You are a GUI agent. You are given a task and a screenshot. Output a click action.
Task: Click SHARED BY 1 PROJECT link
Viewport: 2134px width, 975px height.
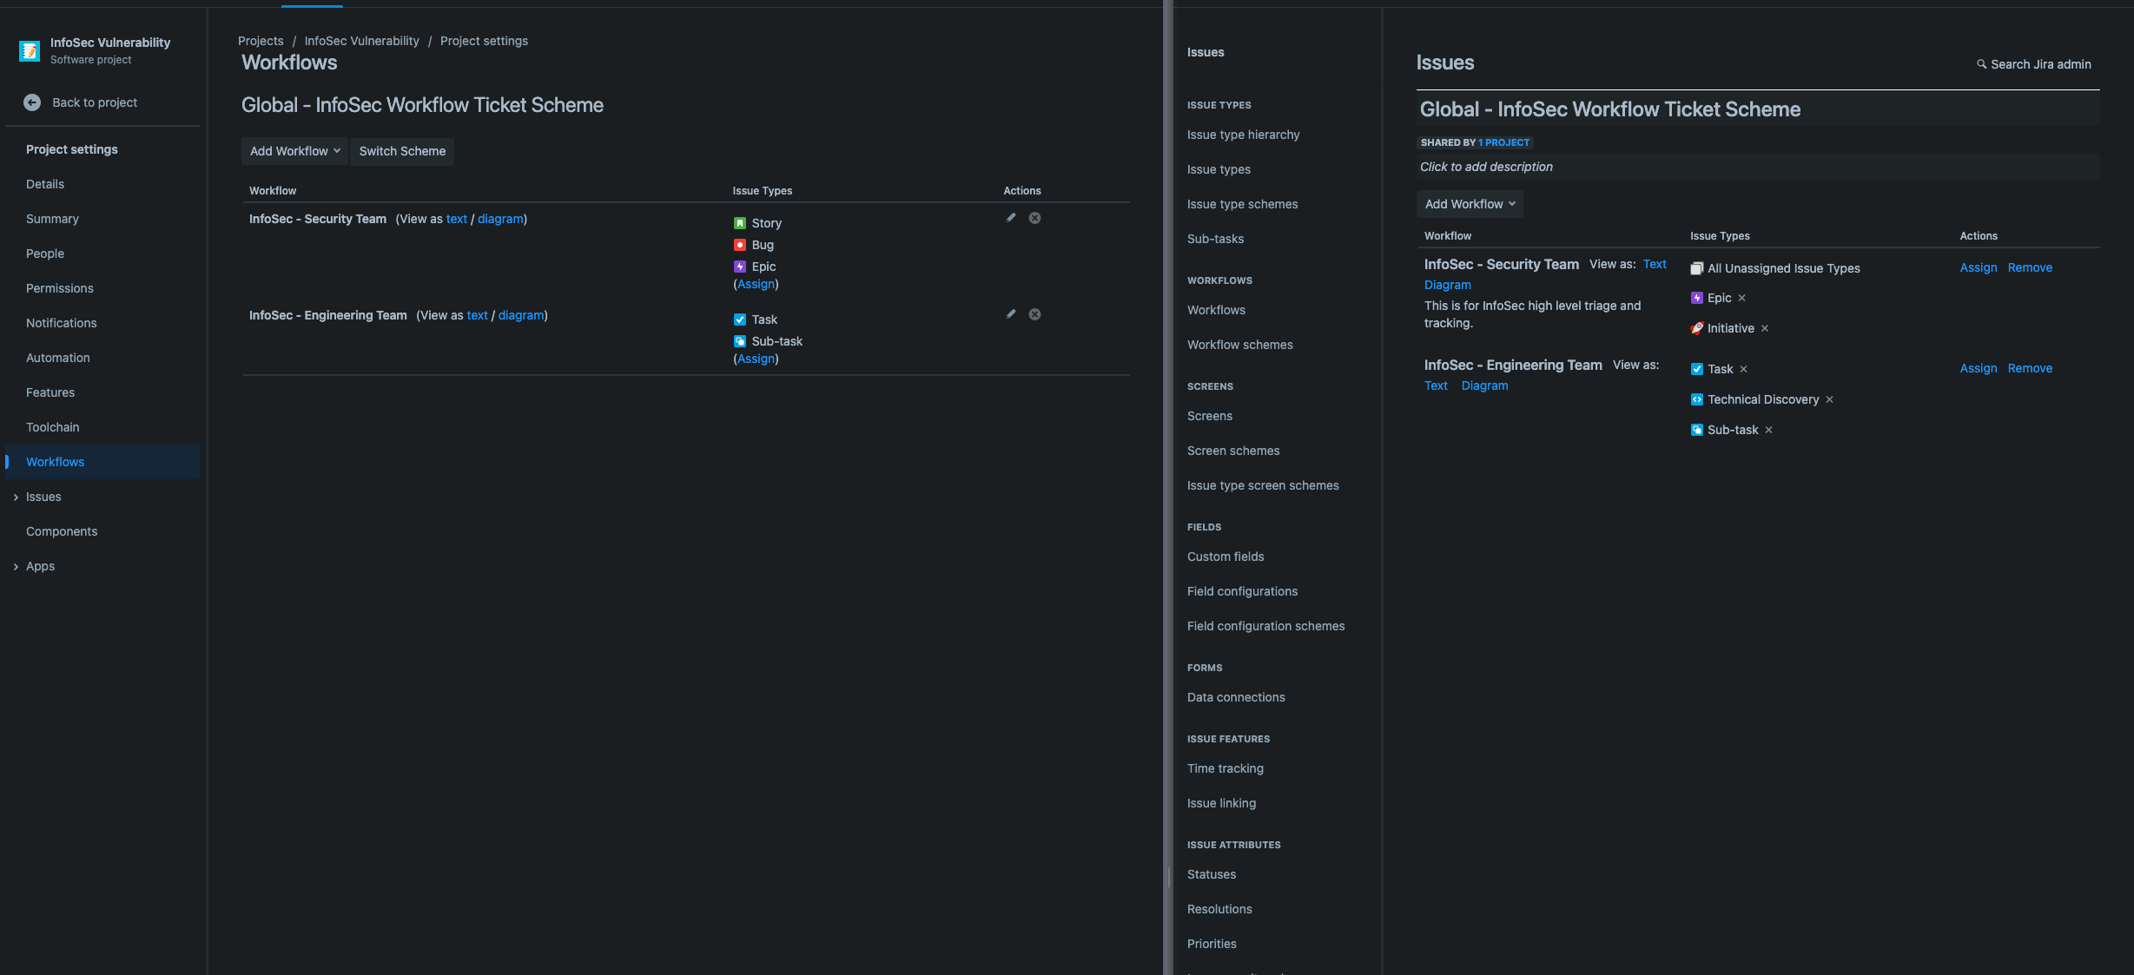point(1503,142)
